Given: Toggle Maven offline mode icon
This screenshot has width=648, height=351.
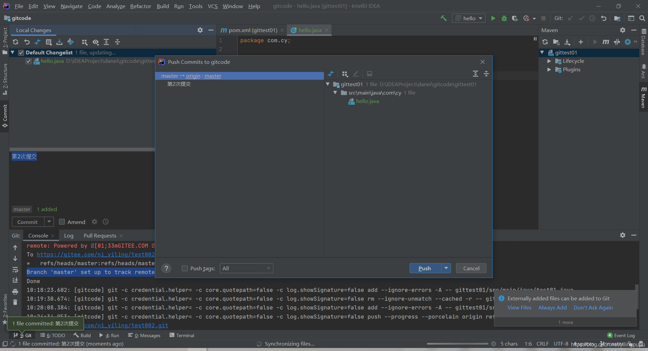Looking at the screenshot, I should [617, 42].
